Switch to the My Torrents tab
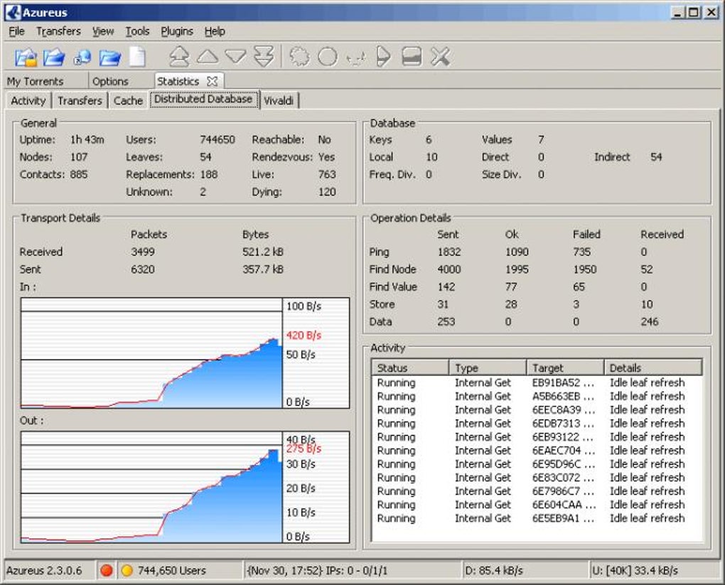Viewport: 725px width, 585px height. pyautogui.click(x=35, y=81)
